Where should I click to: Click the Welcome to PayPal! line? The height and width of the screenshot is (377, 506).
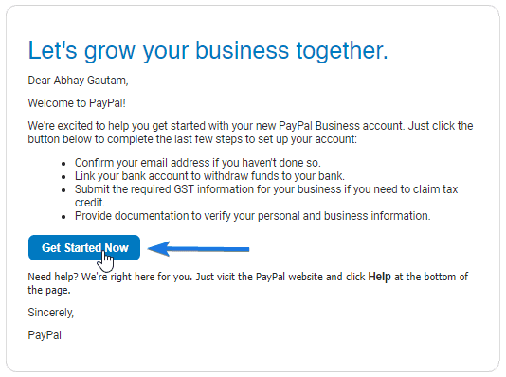click(x=77, y=103)
